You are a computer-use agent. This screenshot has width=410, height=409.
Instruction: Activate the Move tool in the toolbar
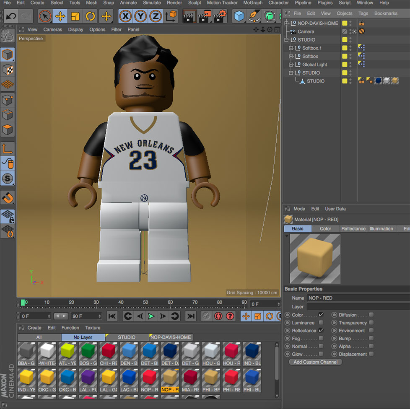click(x=60, y=16)
